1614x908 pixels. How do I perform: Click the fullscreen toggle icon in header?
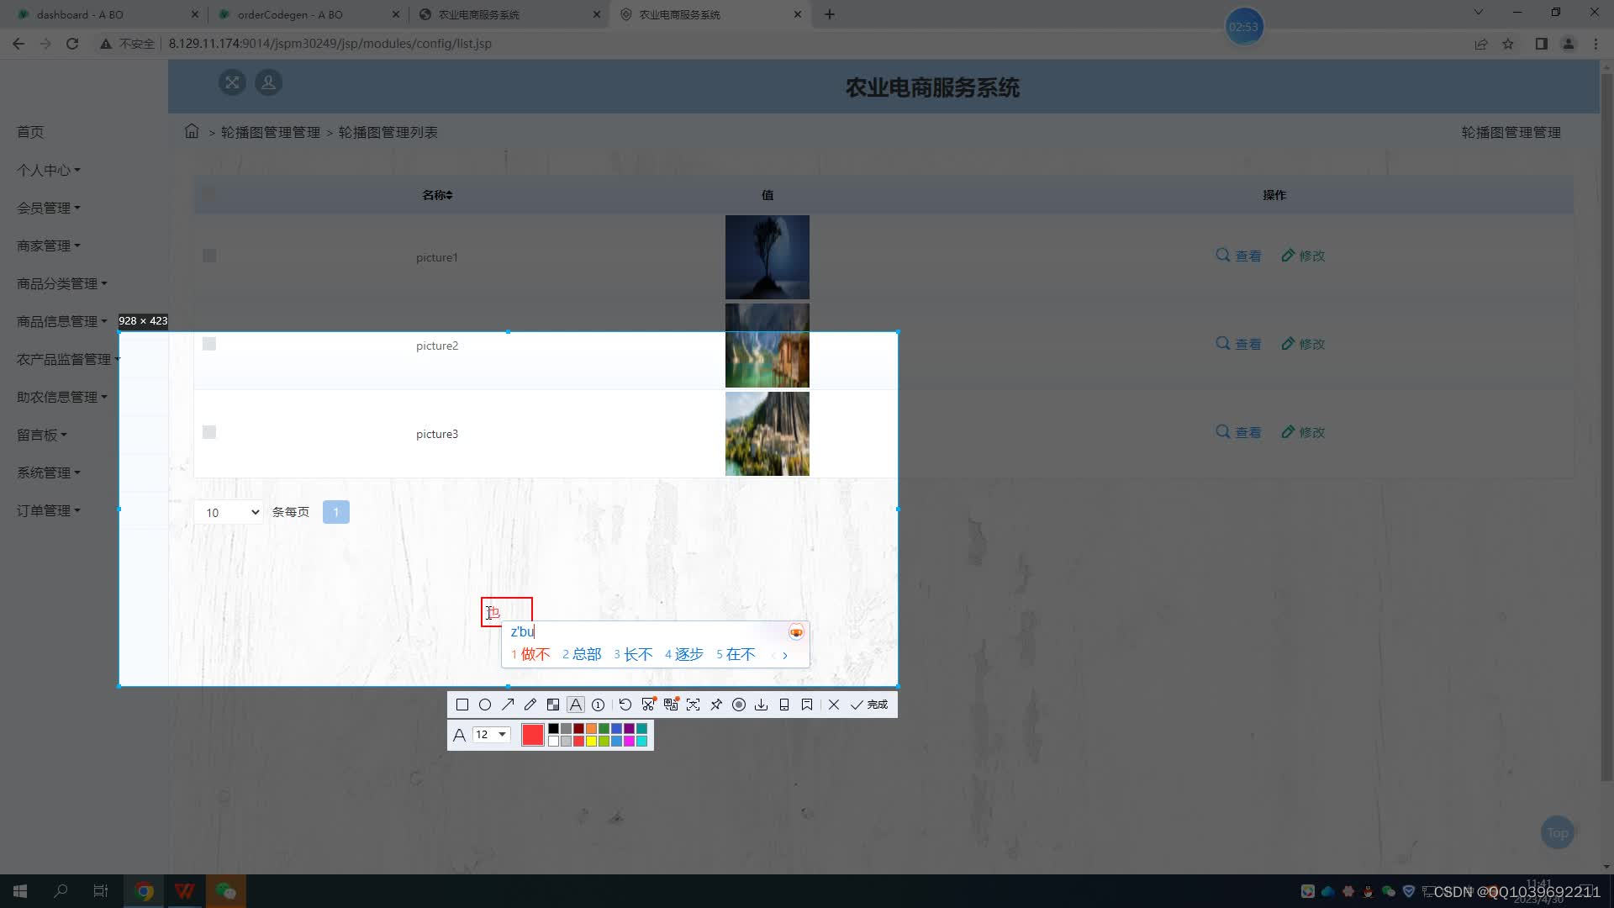232,82
